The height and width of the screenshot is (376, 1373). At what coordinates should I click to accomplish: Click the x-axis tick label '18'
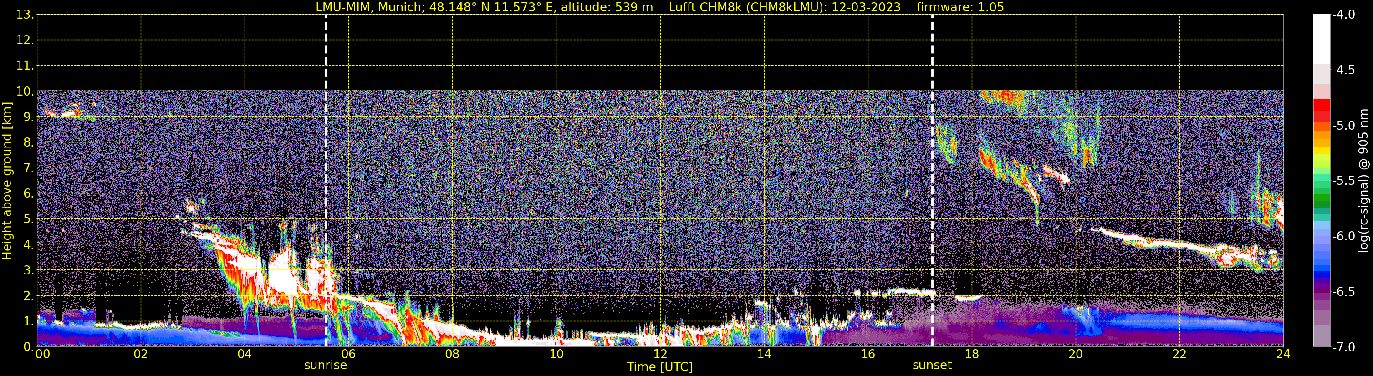coord(972,355)
